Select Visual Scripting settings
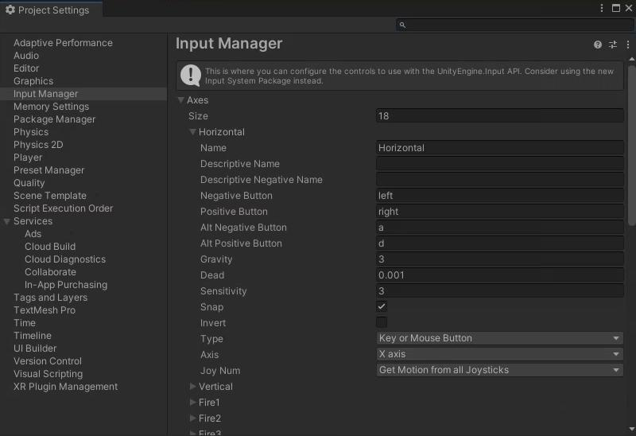Screen dimensions: 636x436 click(x=48, y=374)
